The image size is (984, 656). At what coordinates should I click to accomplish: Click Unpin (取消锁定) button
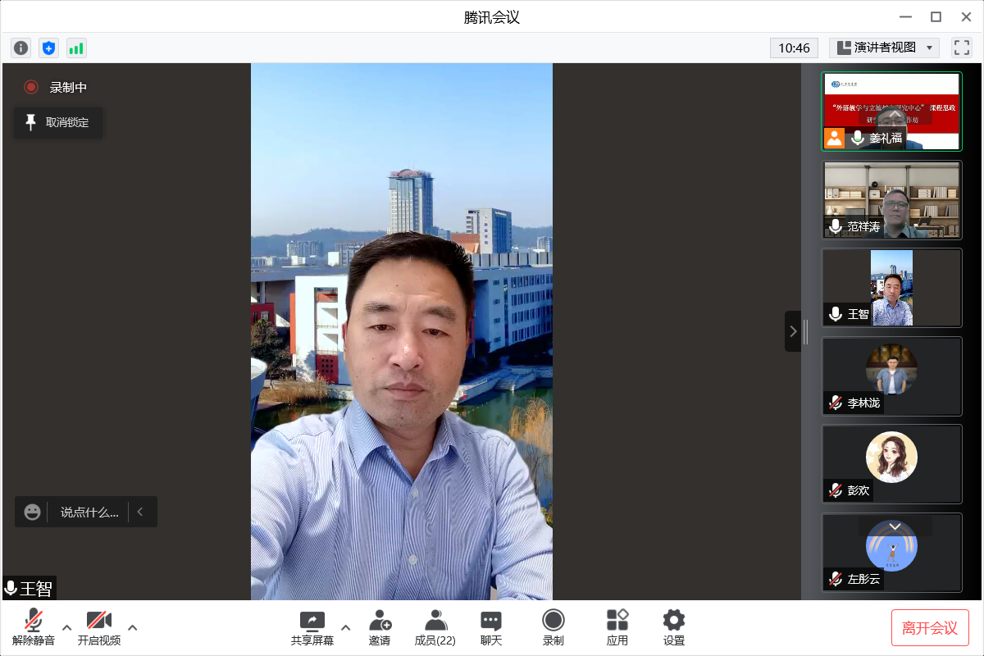(58, 123)
